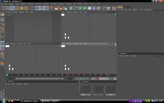
Task: Select the Object Axis tool in left palette
Action: click(x=2, y=30)
